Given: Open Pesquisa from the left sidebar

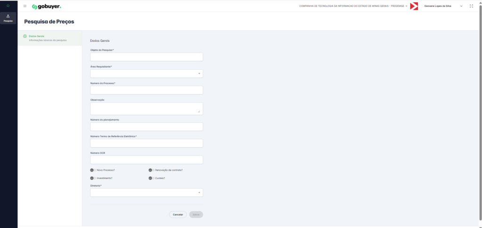Looking at the screenshot, I should pyautogui.click(x=8, y=18).
